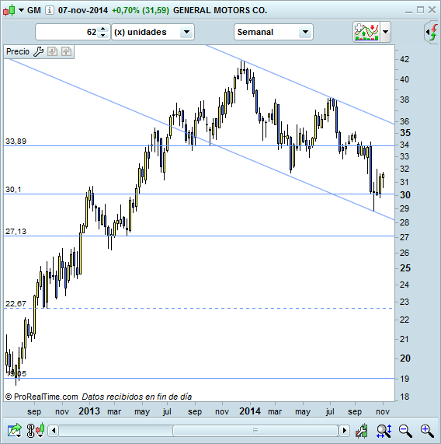Close the GM chart window
Viewport: 441px width, 444px height.
(432, 10)
